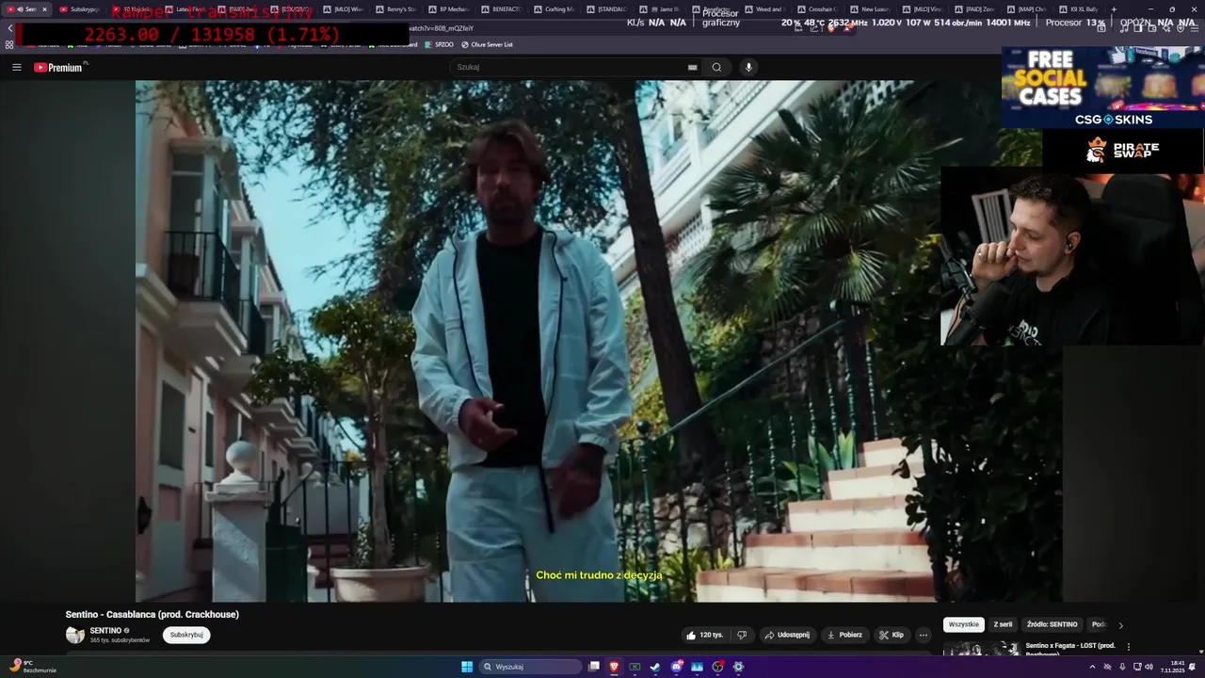Go to YouTube Premium home logo
This screenshot has height=678, width=1205.
click(58, 67)
